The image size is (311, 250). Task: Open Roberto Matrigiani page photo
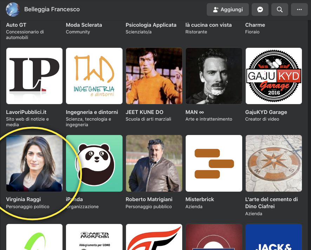coord(154,163)
